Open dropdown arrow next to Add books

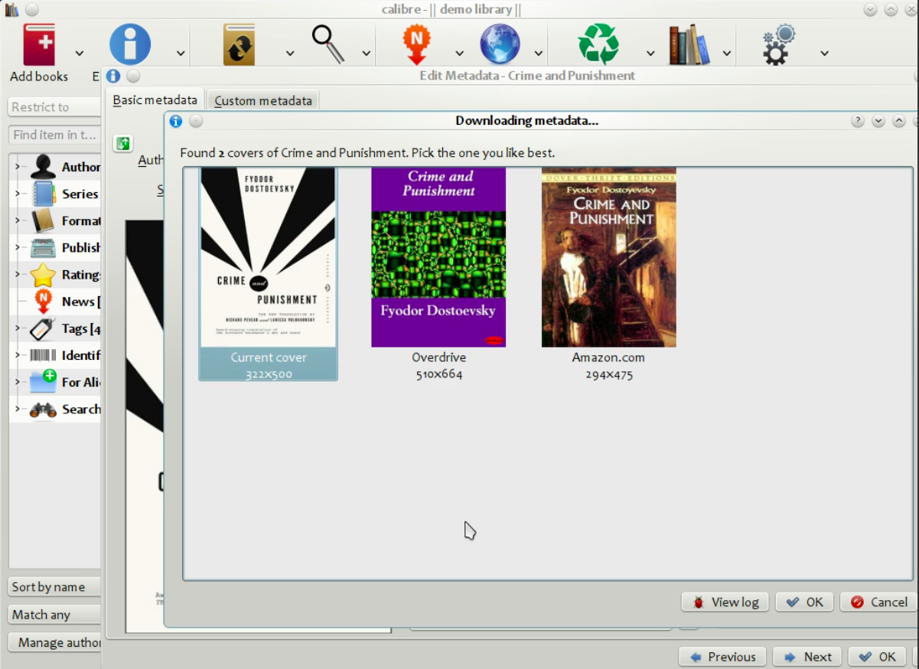[80, 54]
